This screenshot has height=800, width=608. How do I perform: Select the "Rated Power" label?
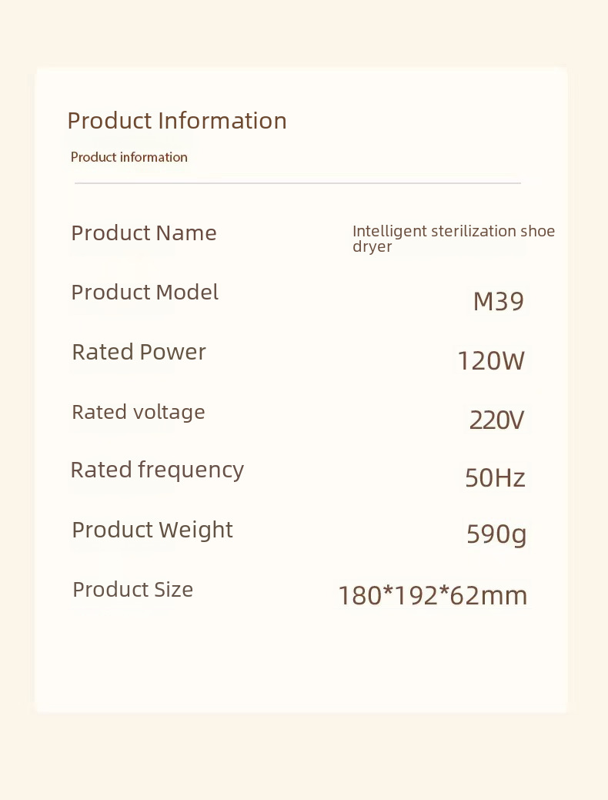[x=139, y=352]
